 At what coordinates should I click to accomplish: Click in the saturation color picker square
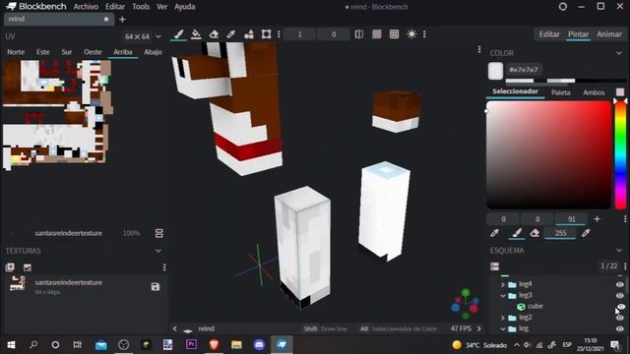click(549, 155)
